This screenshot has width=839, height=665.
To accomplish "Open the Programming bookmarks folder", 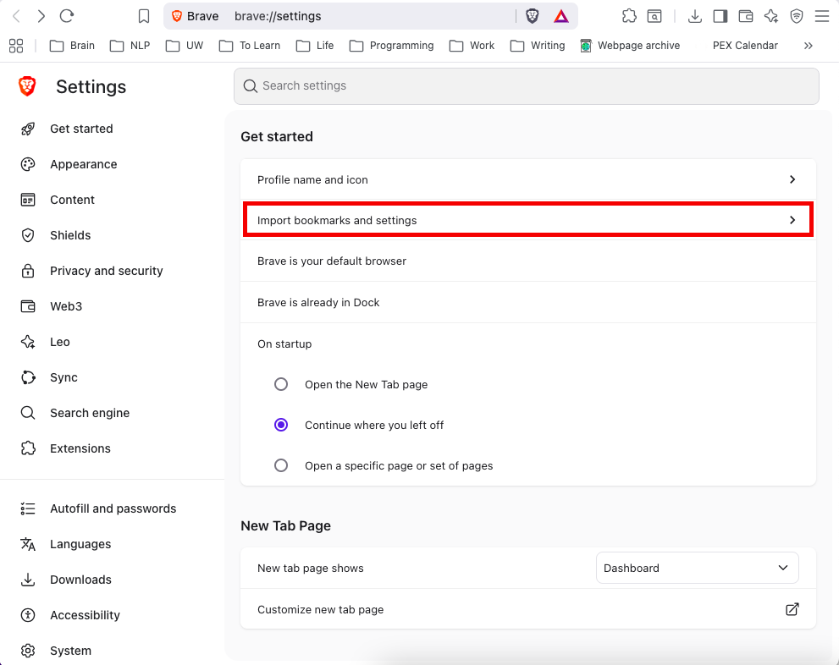I will click(x=392, y=46).
